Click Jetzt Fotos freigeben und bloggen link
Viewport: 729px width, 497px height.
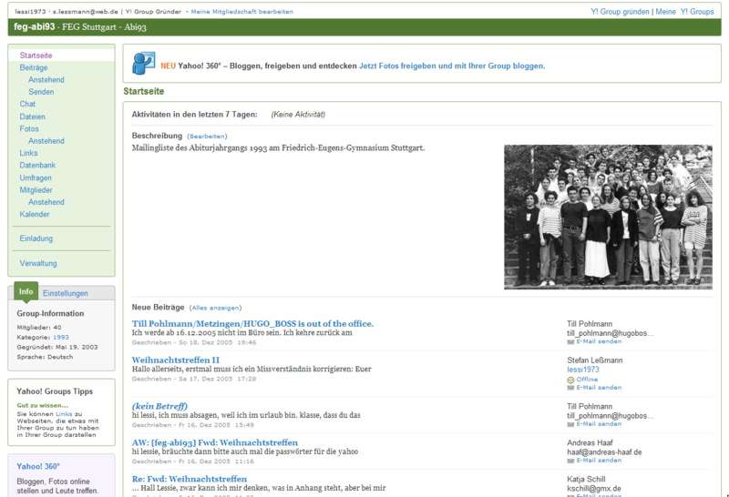[452, 66]
